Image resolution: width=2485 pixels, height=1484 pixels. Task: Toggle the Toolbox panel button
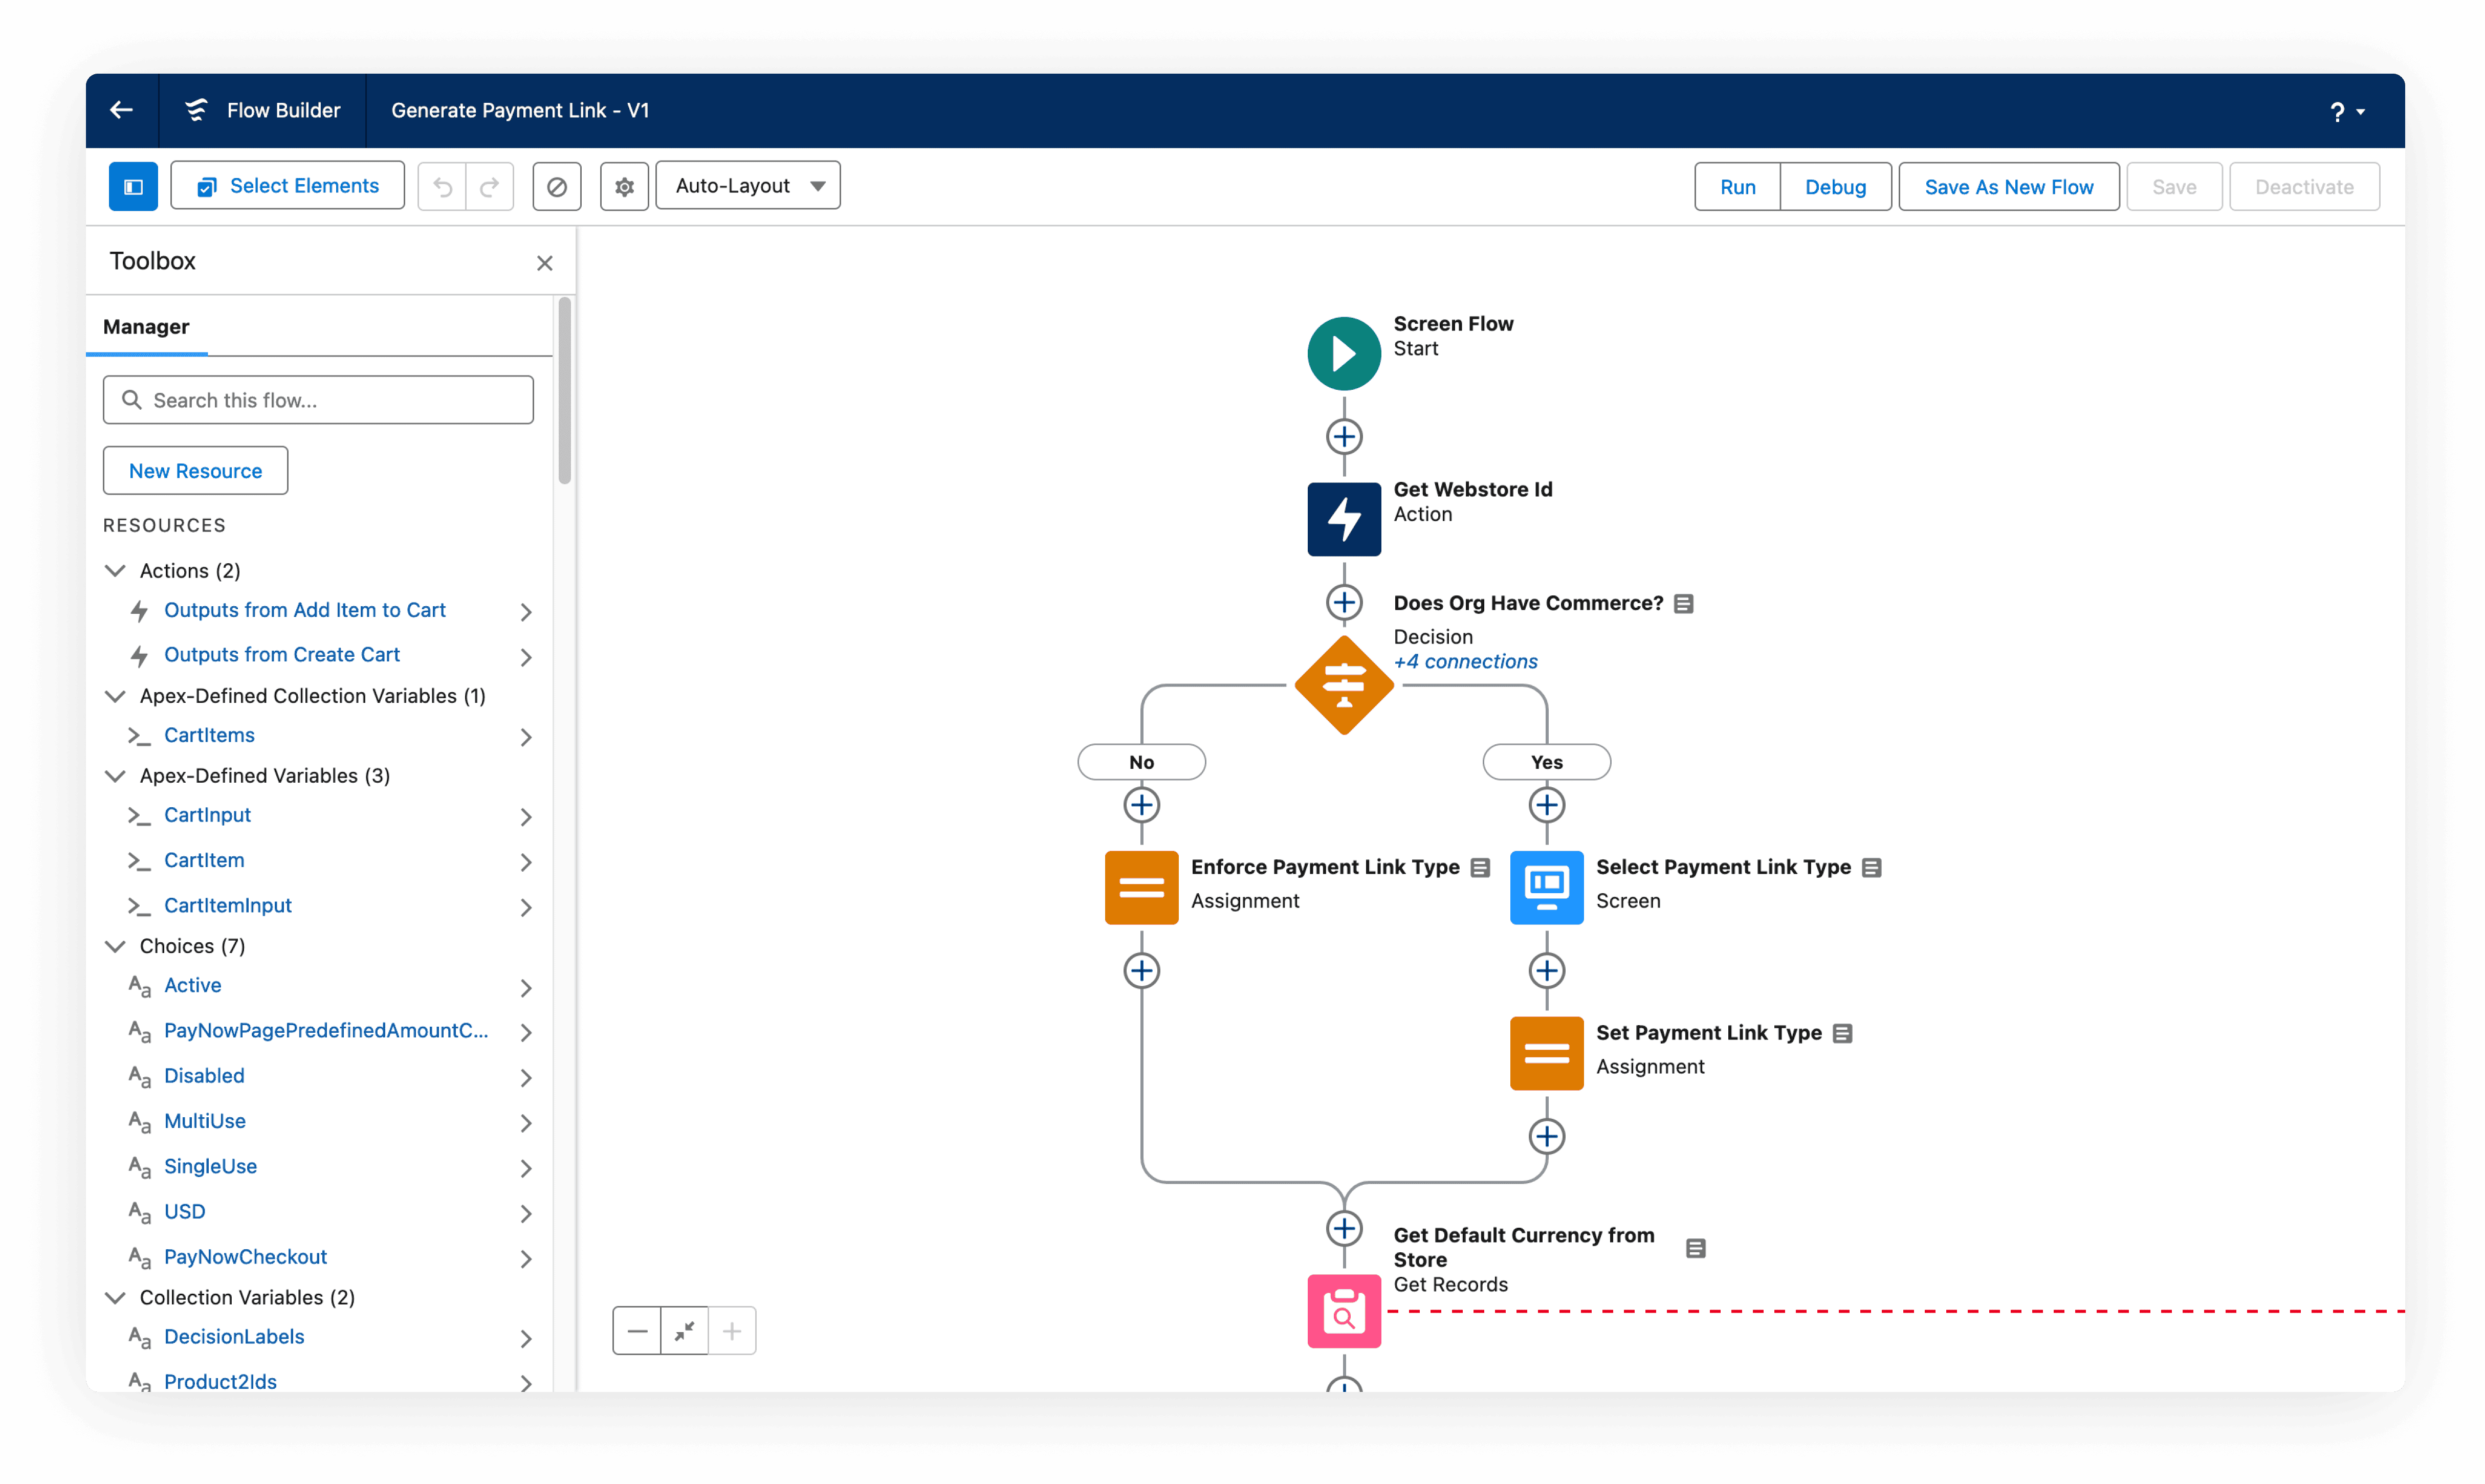[x=133, y=186]
